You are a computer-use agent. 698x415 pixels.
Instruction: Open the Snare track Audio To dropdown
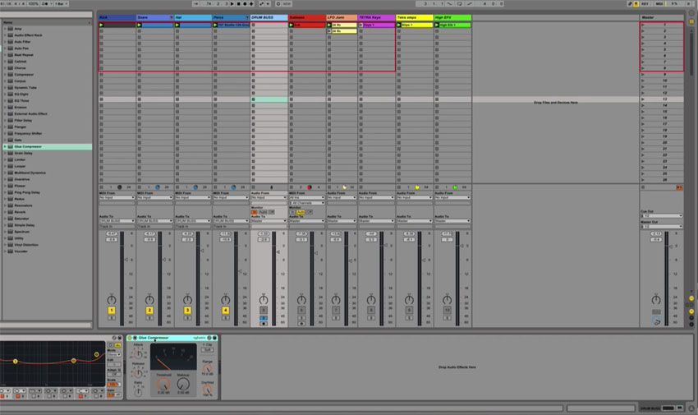click(x=155, y=221)
